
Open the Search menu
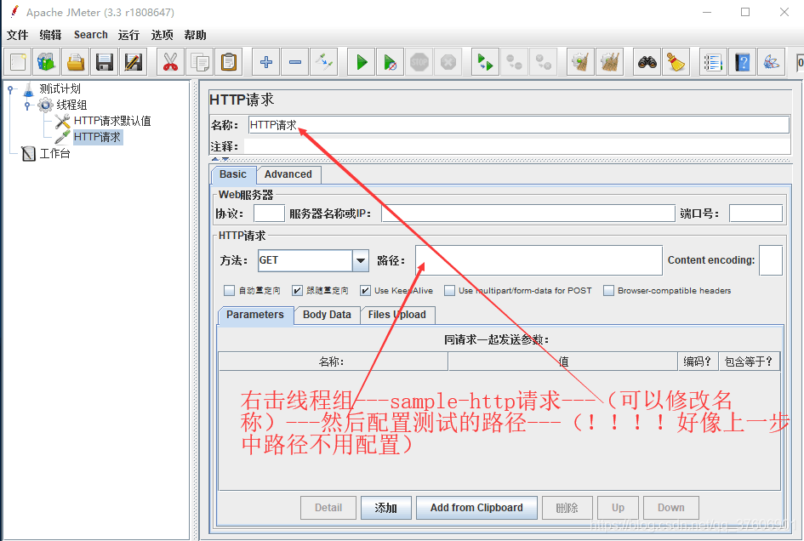pos(91,35)
